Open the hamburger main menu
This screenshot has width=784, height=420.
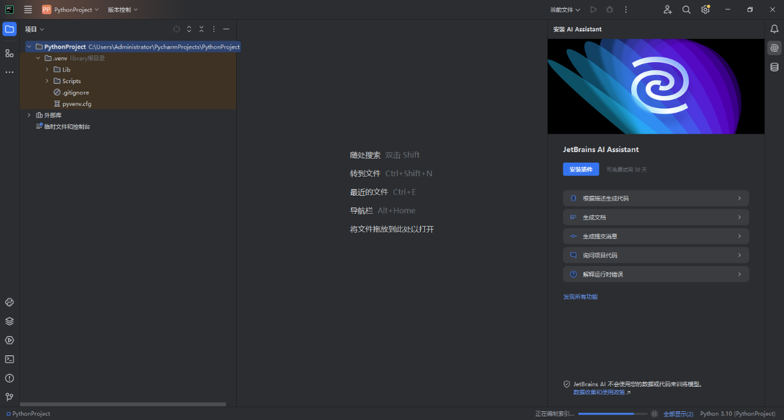pyautogui.click(x=28, y=10)
